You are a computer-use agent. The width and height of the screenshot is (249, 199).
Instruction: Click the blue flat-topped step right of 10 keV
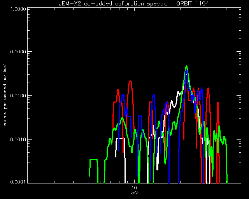[140, 116]
